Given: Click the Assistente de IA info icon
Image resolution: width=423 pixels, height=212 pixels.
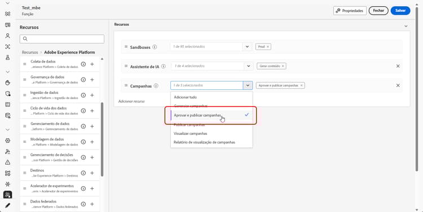Looking at the screenshot, I should pos(163,66).
